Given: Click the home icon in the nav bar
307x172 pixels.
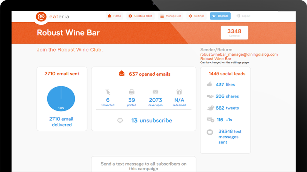Looking at the screenshot, I should pos(110,16).
